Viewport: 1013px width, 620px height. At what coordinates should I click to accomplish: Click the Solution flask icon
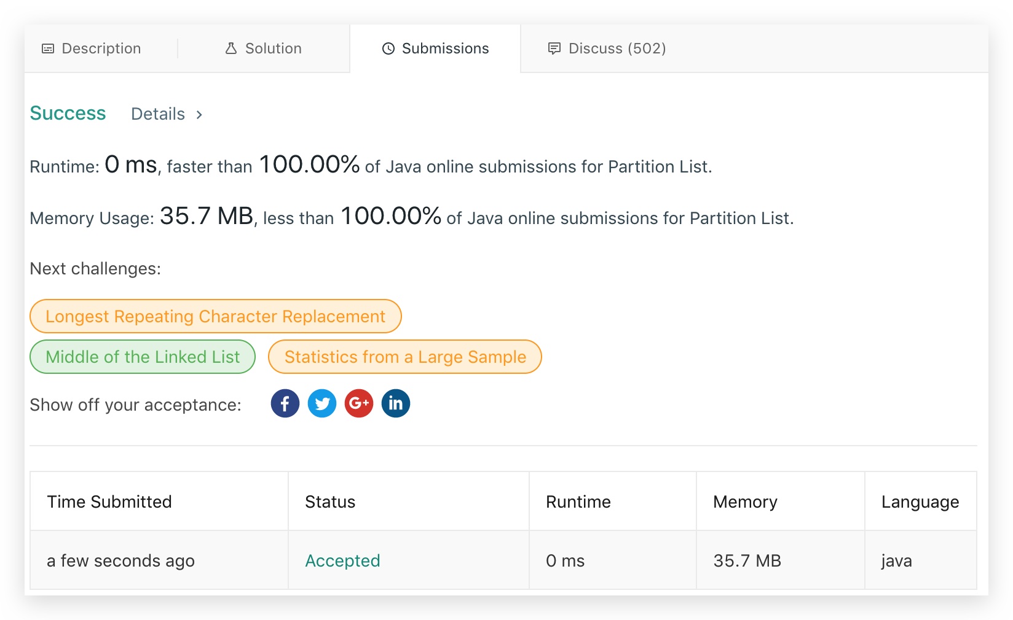click(x=231, y=48)
